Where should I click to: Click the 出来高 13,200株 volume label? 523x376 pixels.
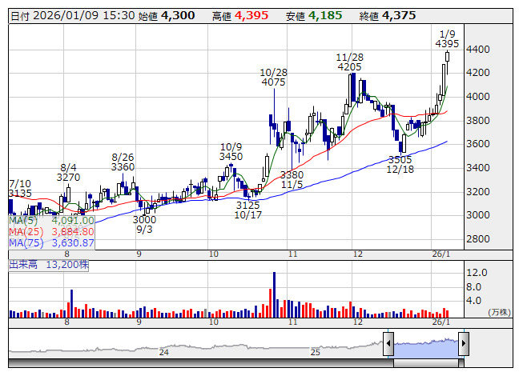coord(49,265)
